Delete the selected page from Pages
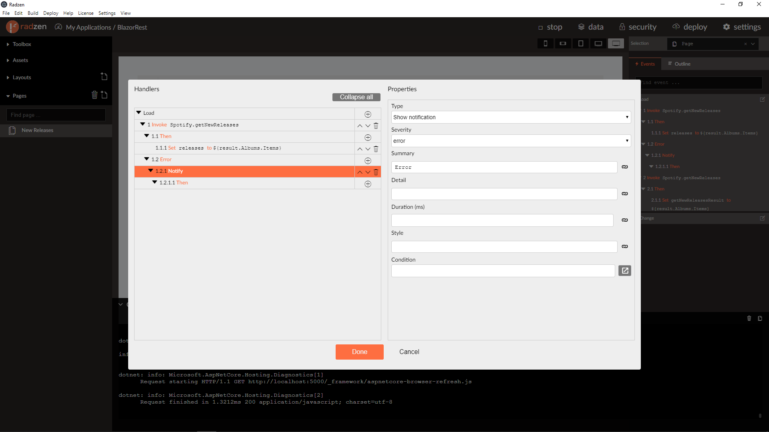The width and height of the screenshot is (769, 432). pyautogui.click(x=95, y=95)
